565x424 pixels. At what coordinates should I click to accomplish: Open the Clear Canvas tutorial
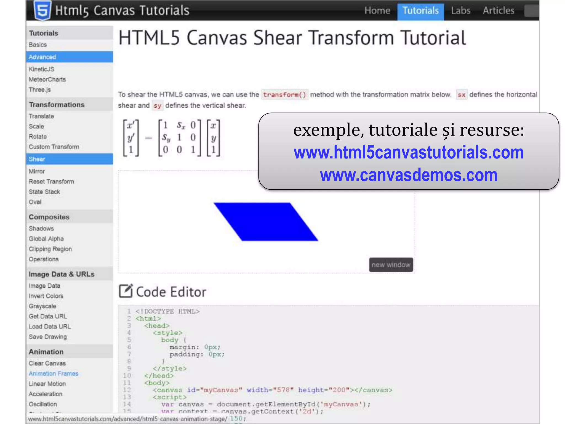click(x=47, y=363)
